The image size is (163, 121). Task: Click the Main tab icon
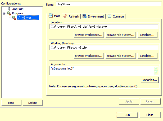coord(51,16)
